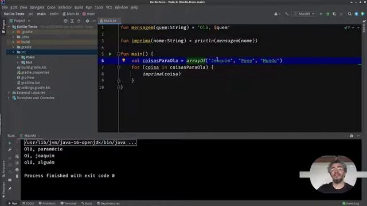The height and width of the screenshot is (206, 367).
Task: Expand Scratches and Consoles node
Action: pos(9,98)
